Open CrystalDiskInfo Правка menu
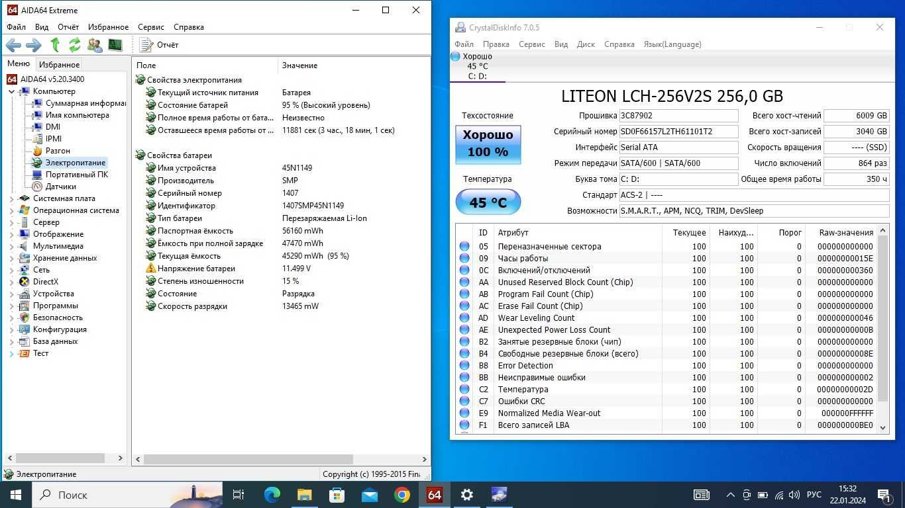The image size is (905, 508). pos(496,44)
